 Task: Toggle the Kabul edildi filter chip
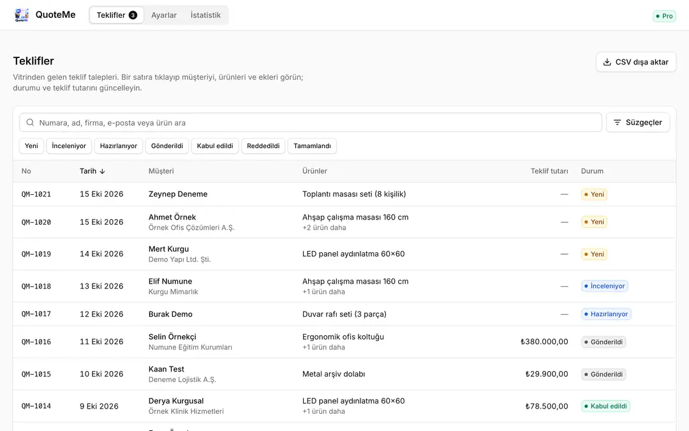click(x=215, y=146)
